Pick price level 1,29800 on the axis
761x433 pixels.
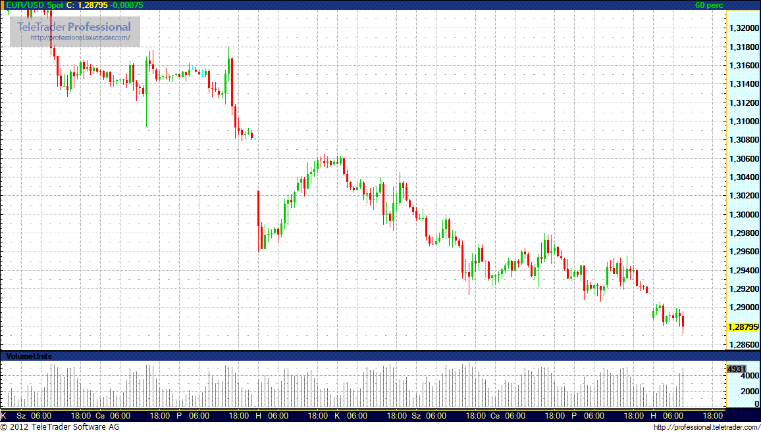[x=743, y=233]
